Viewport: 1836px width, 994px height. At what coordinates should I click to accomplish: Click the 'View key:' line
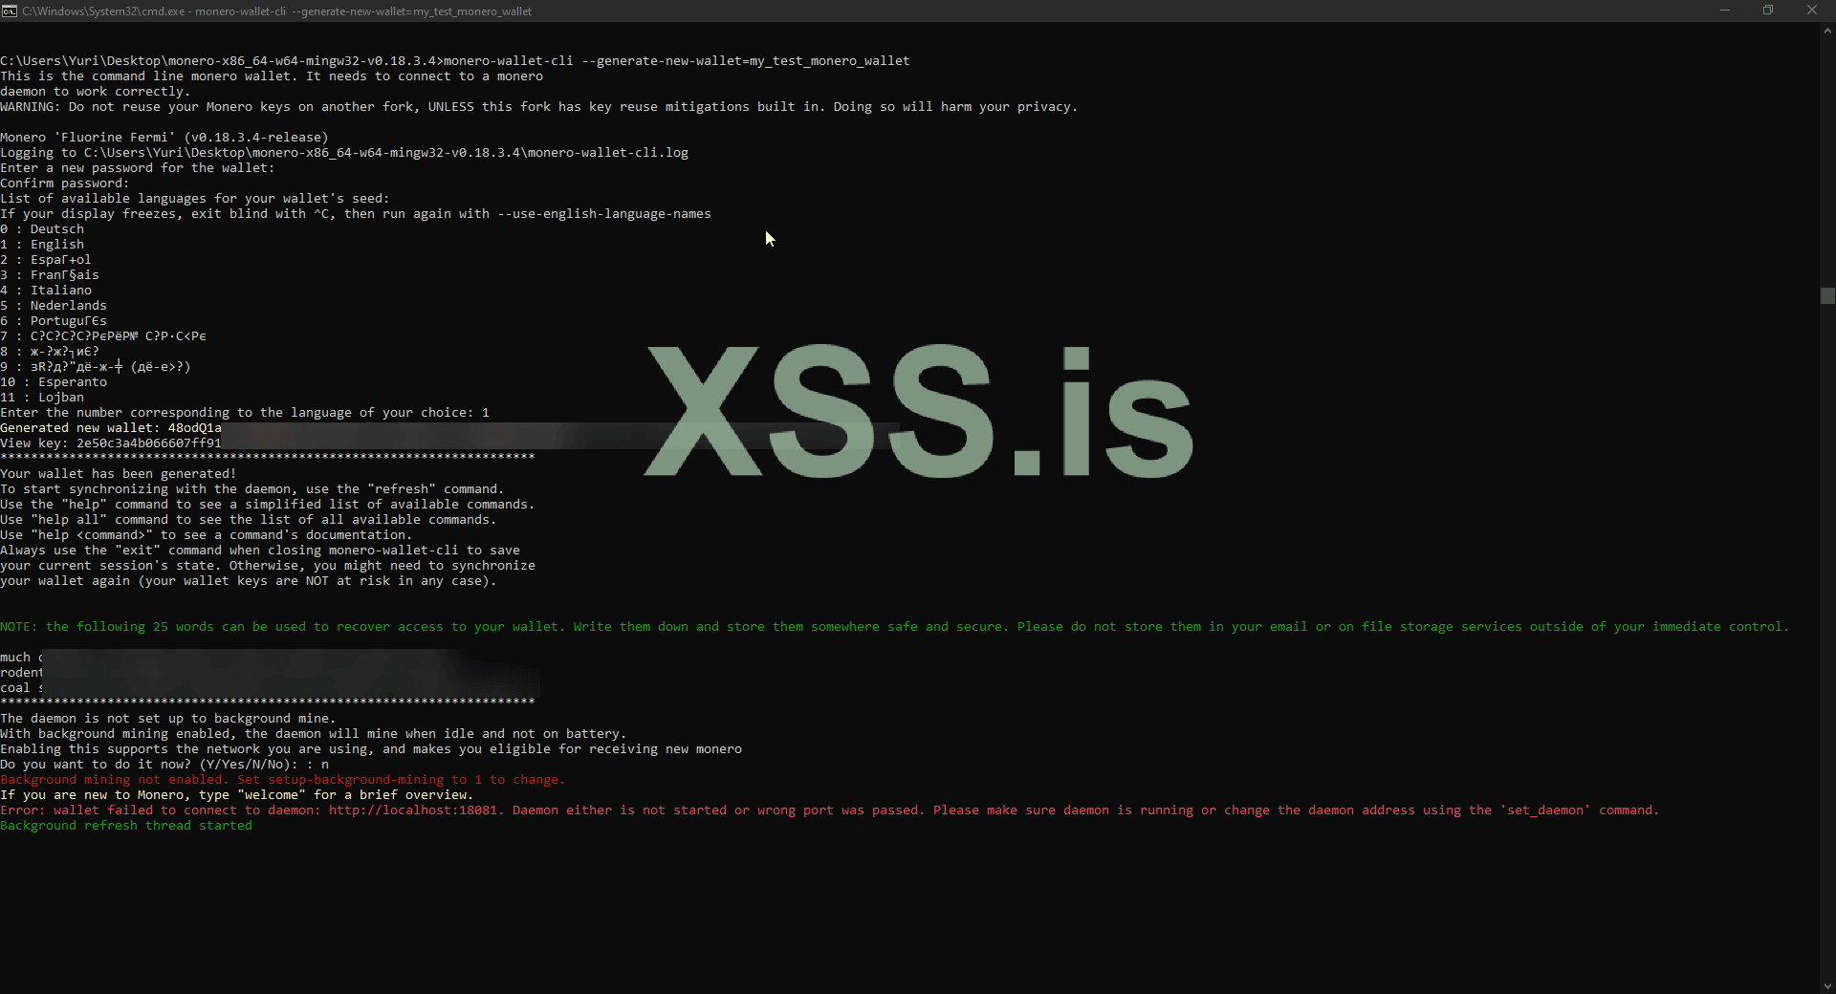[x=111, y=443]
